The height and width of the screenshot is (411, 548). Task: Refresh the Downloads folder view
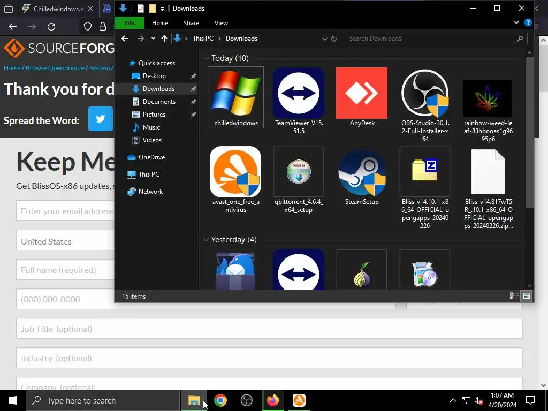[x=334, y=39]
